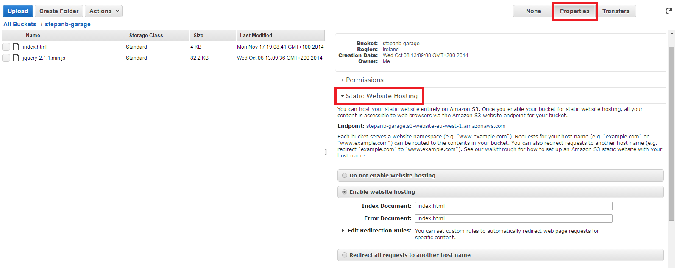Expand Edit Redirection Rules
Viewport: 677px width, 268px height.
[x=379, y=231]
